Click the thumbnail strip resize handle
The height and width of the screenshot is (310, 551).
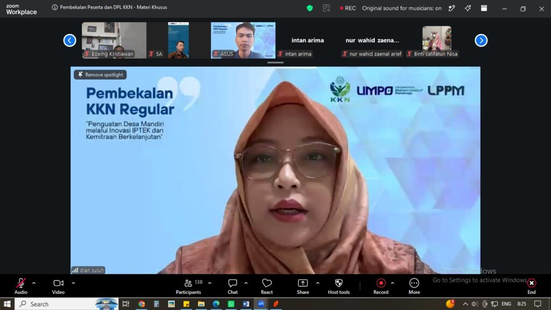coord(275,62)
